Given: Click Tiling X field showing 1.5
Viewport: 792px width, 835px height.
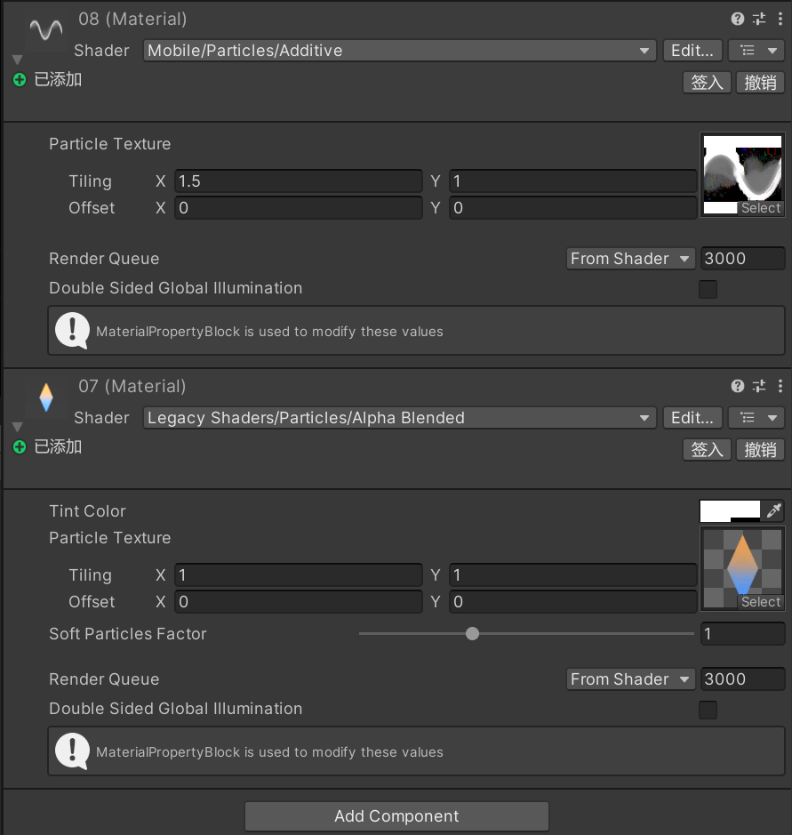Looking at the screenshot, I should tap(299, 181).
